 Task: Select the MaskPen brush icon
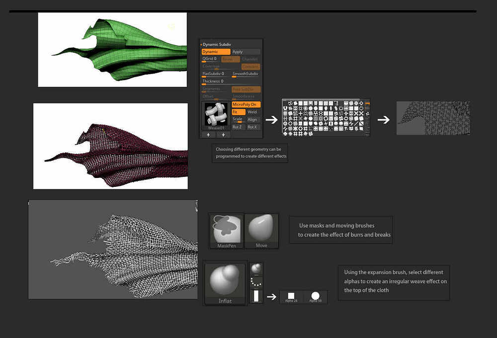tap(226, 231)
